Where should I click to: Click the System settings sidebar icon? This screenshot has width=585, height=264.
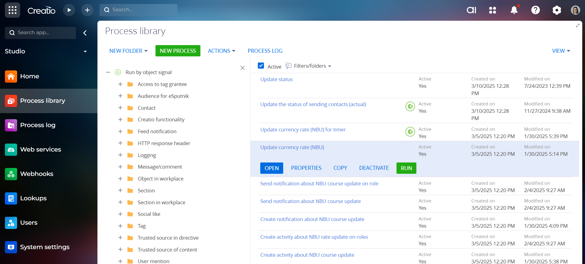pos(11,247)
